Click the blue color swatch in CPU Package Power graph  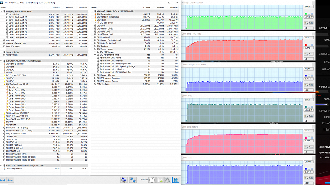[306, 76]
